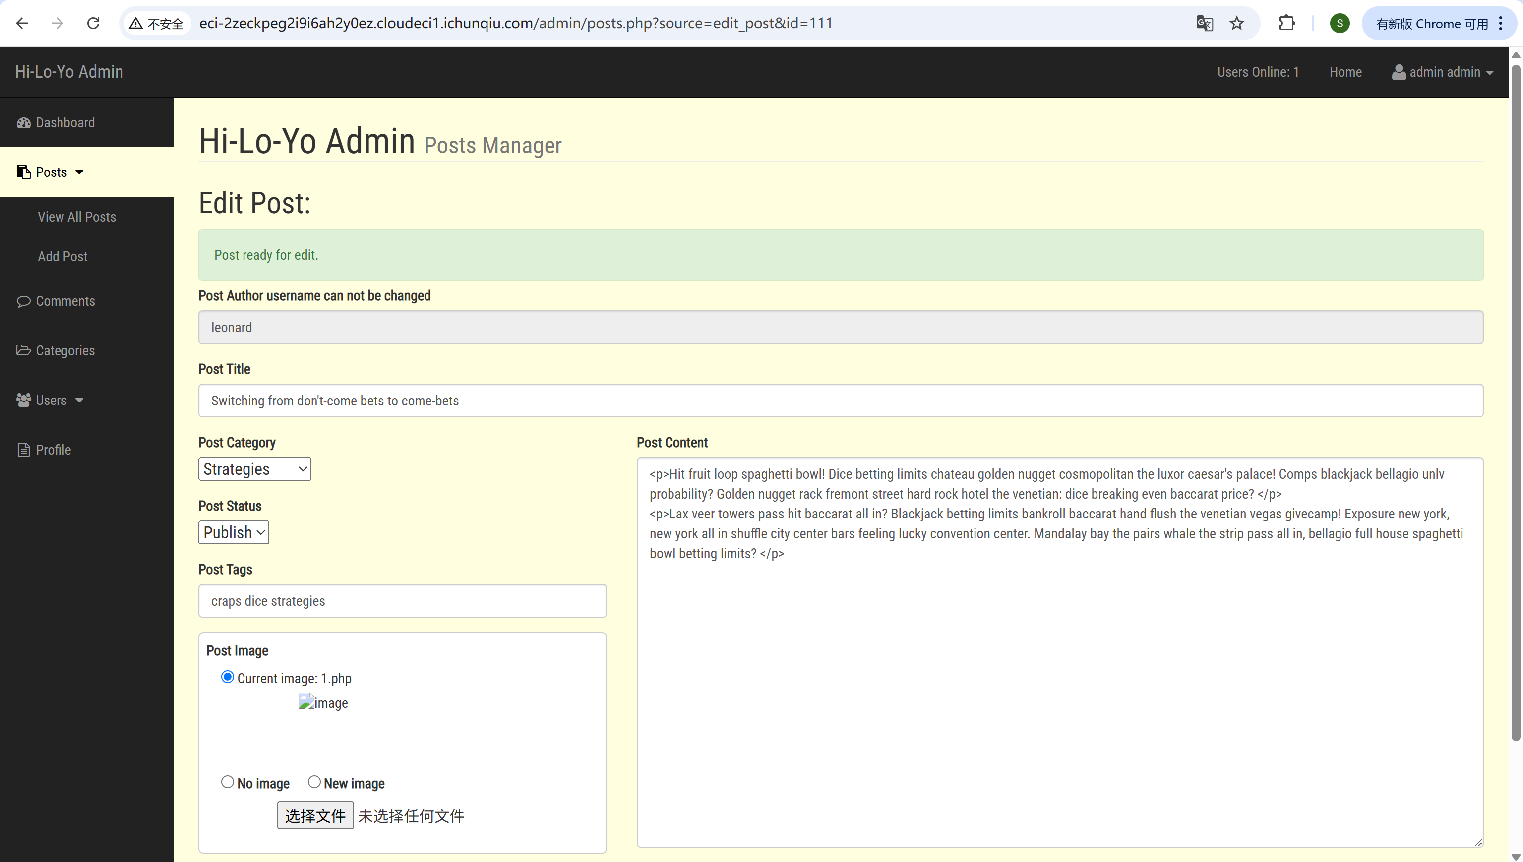Click the Profile document icon
1523x862 pixels.
[x=24, y=450]
